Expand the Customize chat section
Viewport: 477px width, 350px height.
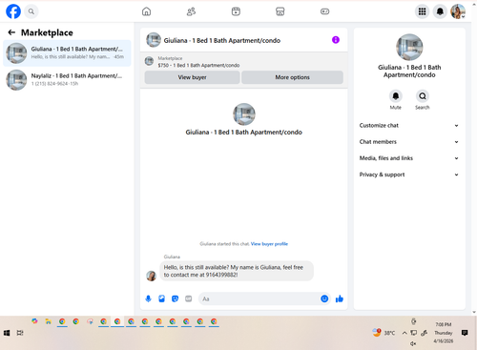point(409,125)
